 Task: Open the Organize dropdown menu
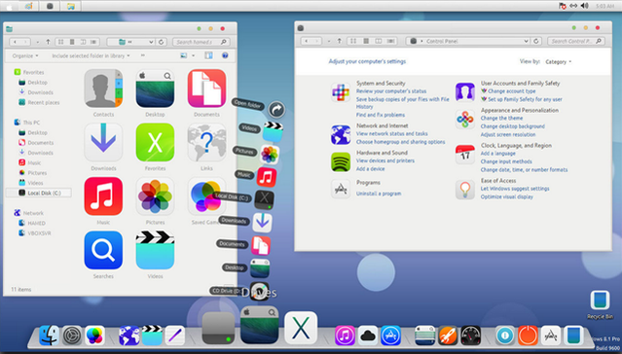tap(25, 55)
